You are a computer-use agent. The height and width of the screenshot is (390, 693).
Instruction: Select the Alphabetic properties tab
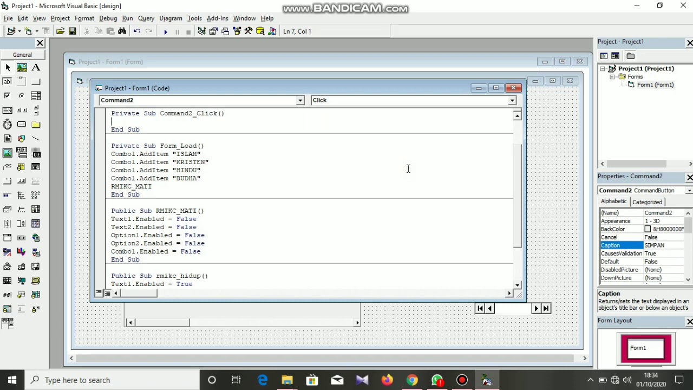(x=613, y=201)
